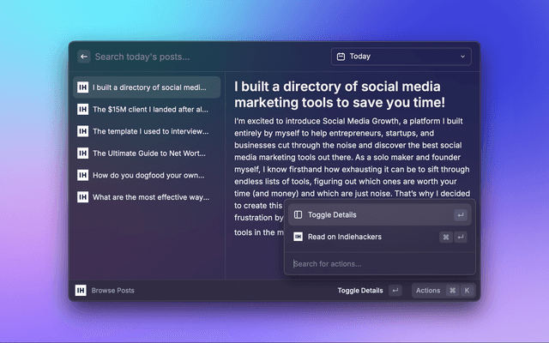Click the back arrow button
The height and width of the screenshot is (343, 549).
coord(84,57)
